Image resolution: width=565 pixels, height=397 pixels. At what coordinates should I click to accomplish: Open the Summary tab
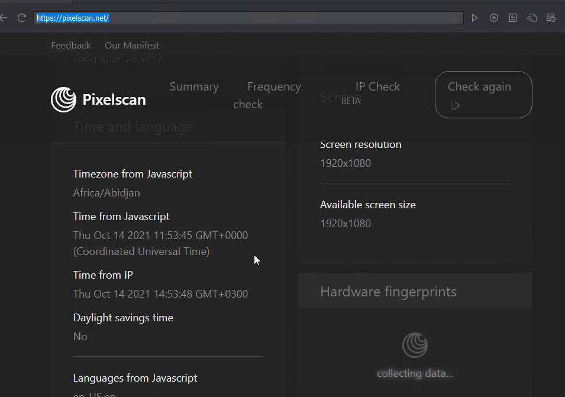point(194,87)
